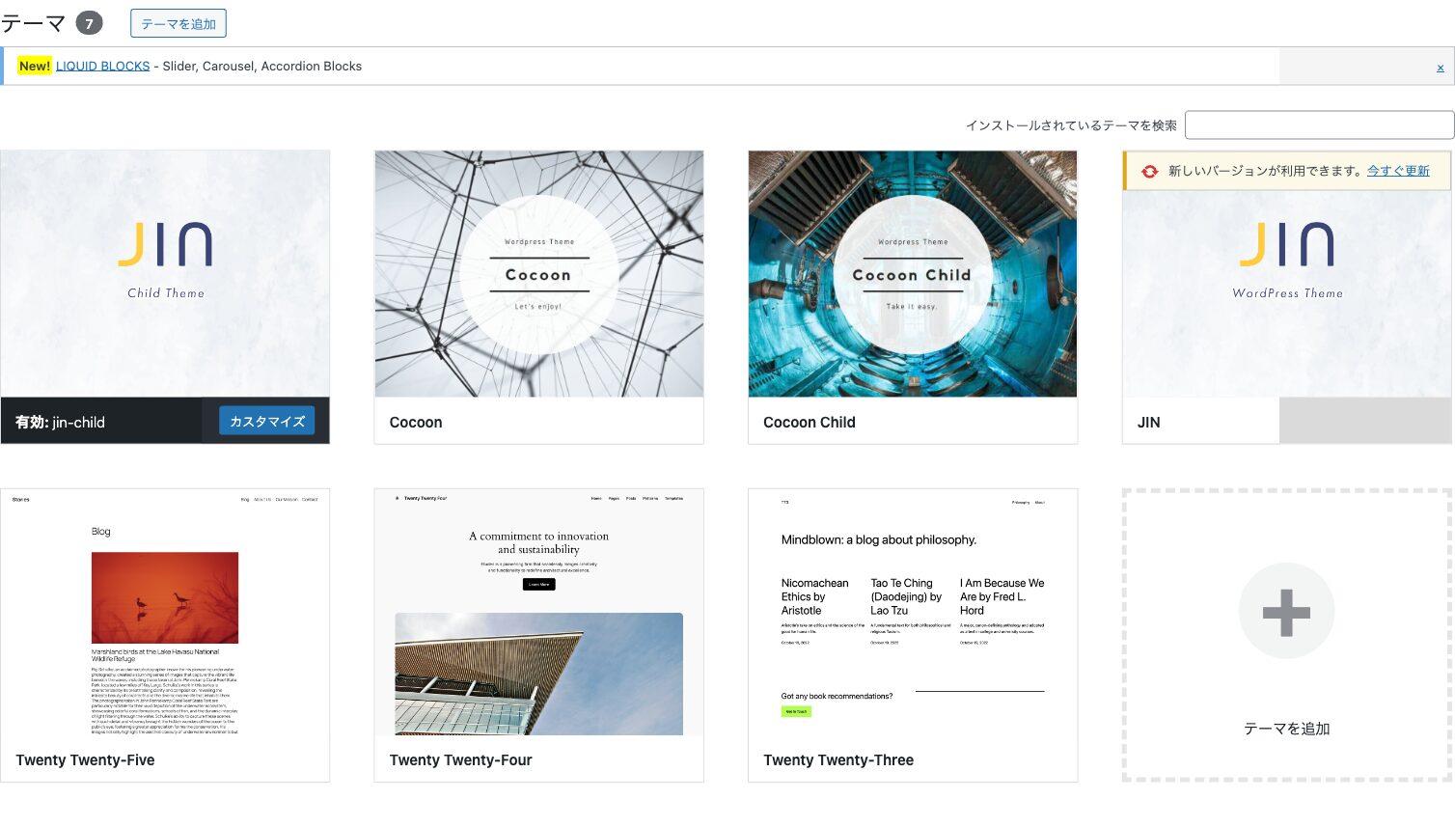
Task: View Twenty Twenty-Five theme details
Action: [x=165, y=613]
